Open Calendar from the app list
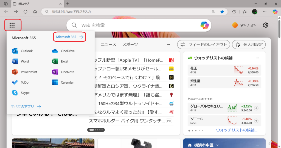 click(x=63, y=83)
